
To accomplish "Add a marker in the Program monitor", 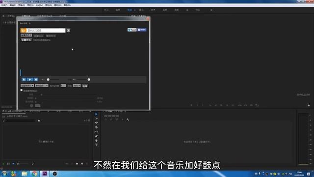I will tap(191, 105).
